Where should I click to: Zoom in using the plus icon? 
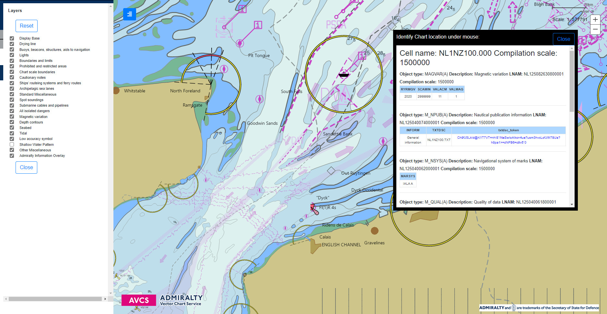coord(595,19)
